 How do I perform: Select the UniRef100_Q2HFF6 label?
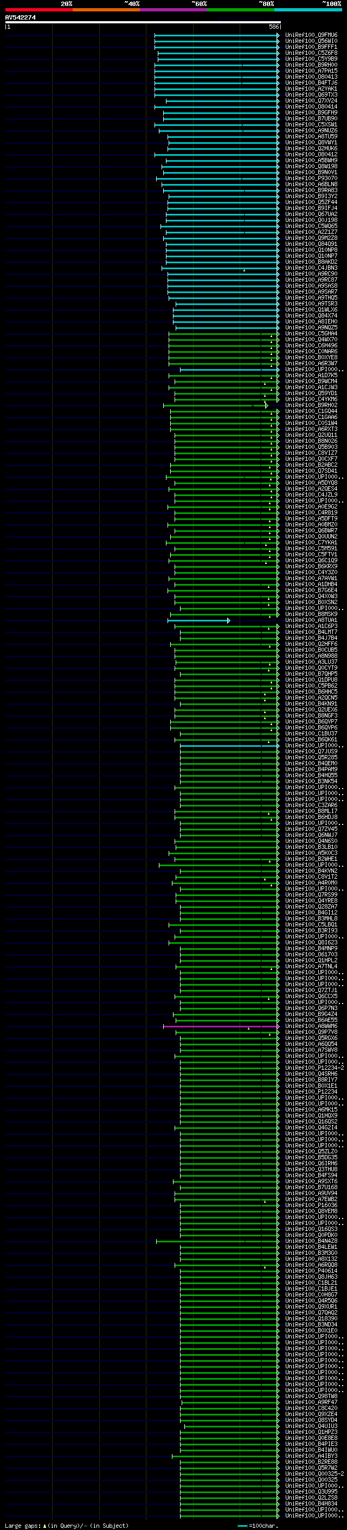[311, 644]
